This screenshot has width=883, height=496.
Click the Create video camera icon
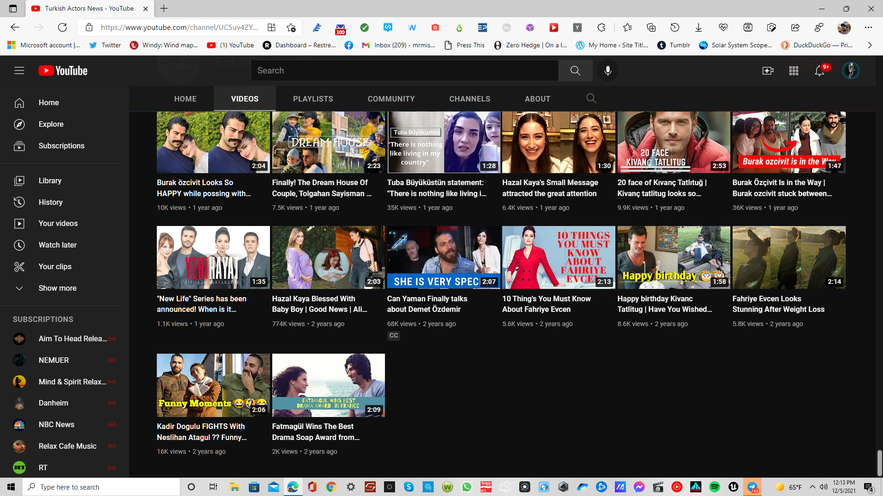coord(768,71)
